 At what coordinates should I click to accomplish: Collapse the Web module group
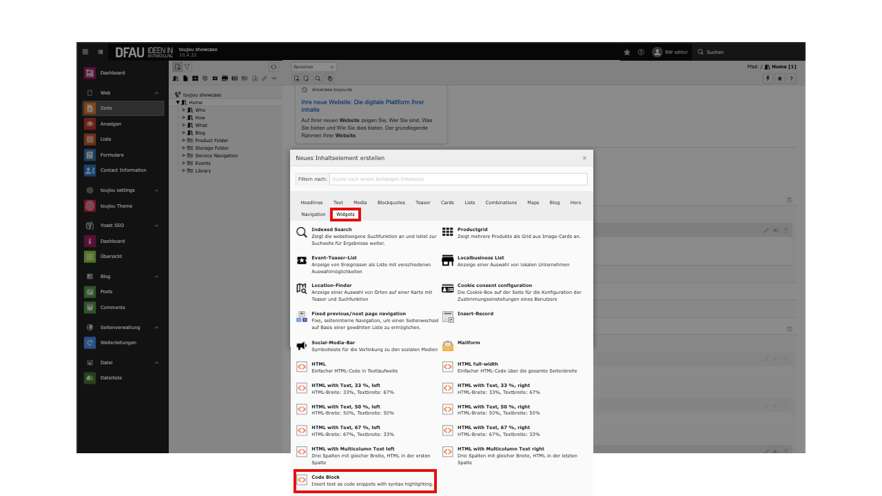(157, 92)
